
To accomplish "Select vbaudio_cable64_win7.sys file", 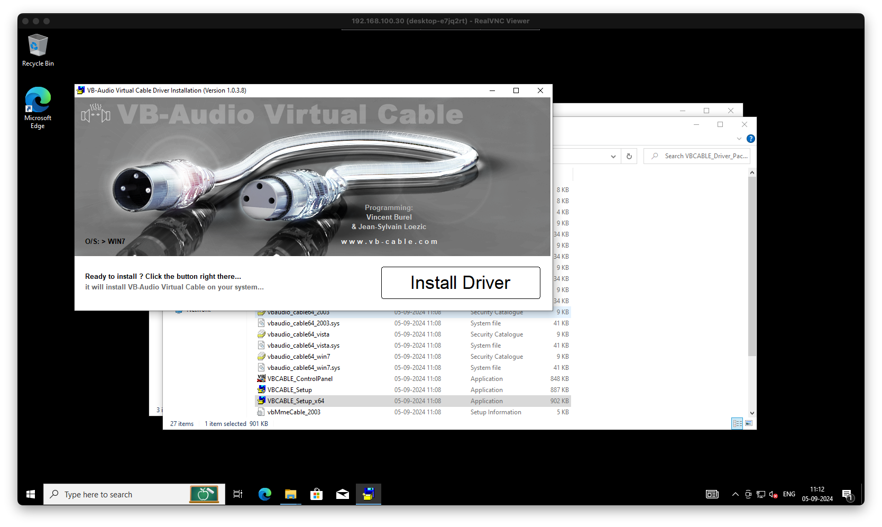I will point(413,368).
